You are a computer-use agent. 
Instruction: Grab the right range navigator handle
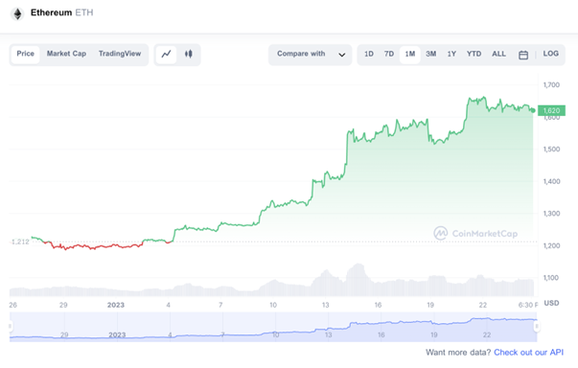537,326
